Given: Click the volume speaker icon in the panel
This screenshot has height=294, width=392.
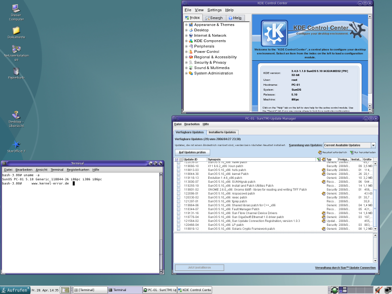Looking at the screenshot, I should pyautogui.click(x=378, y=290).
